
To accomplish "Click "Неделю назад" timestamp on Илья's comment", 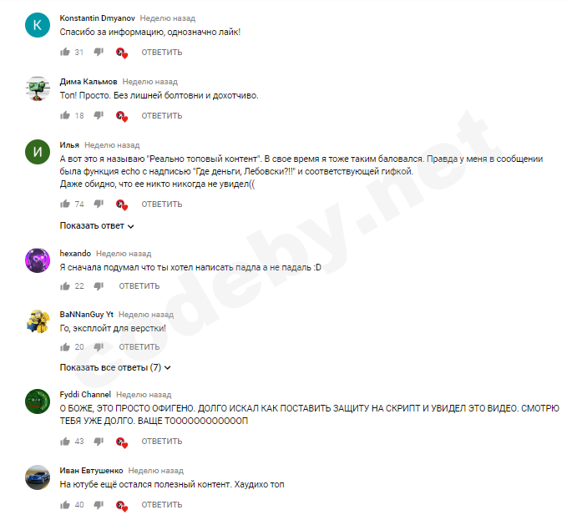I will [x=112, y=145].
